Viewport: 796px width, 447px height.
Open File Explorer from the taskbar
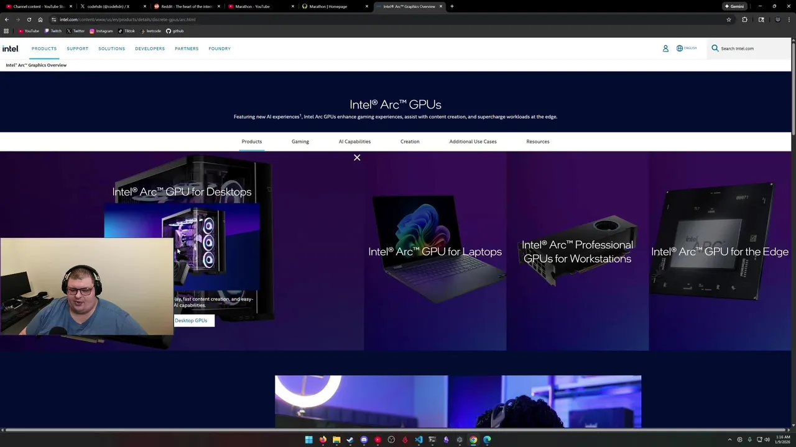336,440
